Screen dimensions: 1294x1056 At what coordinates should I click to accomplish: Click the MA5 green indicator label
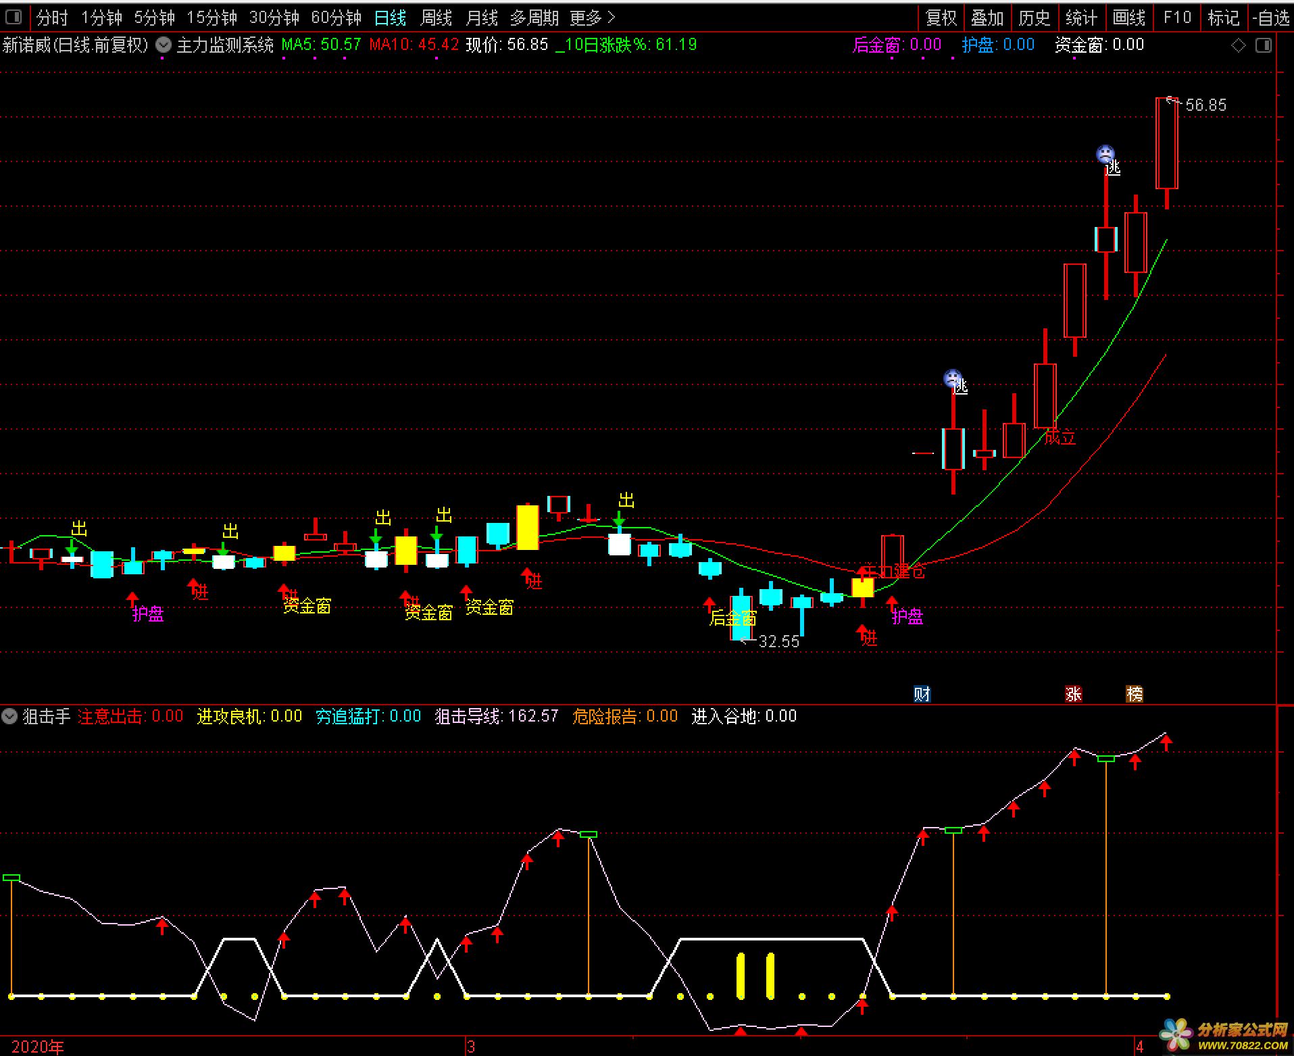tap(321, 45)
